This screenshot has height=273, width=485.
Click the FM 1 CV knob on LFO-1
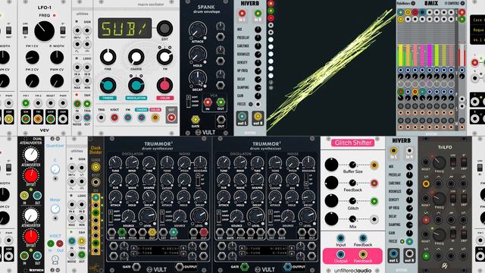click(x=32, y=58)
